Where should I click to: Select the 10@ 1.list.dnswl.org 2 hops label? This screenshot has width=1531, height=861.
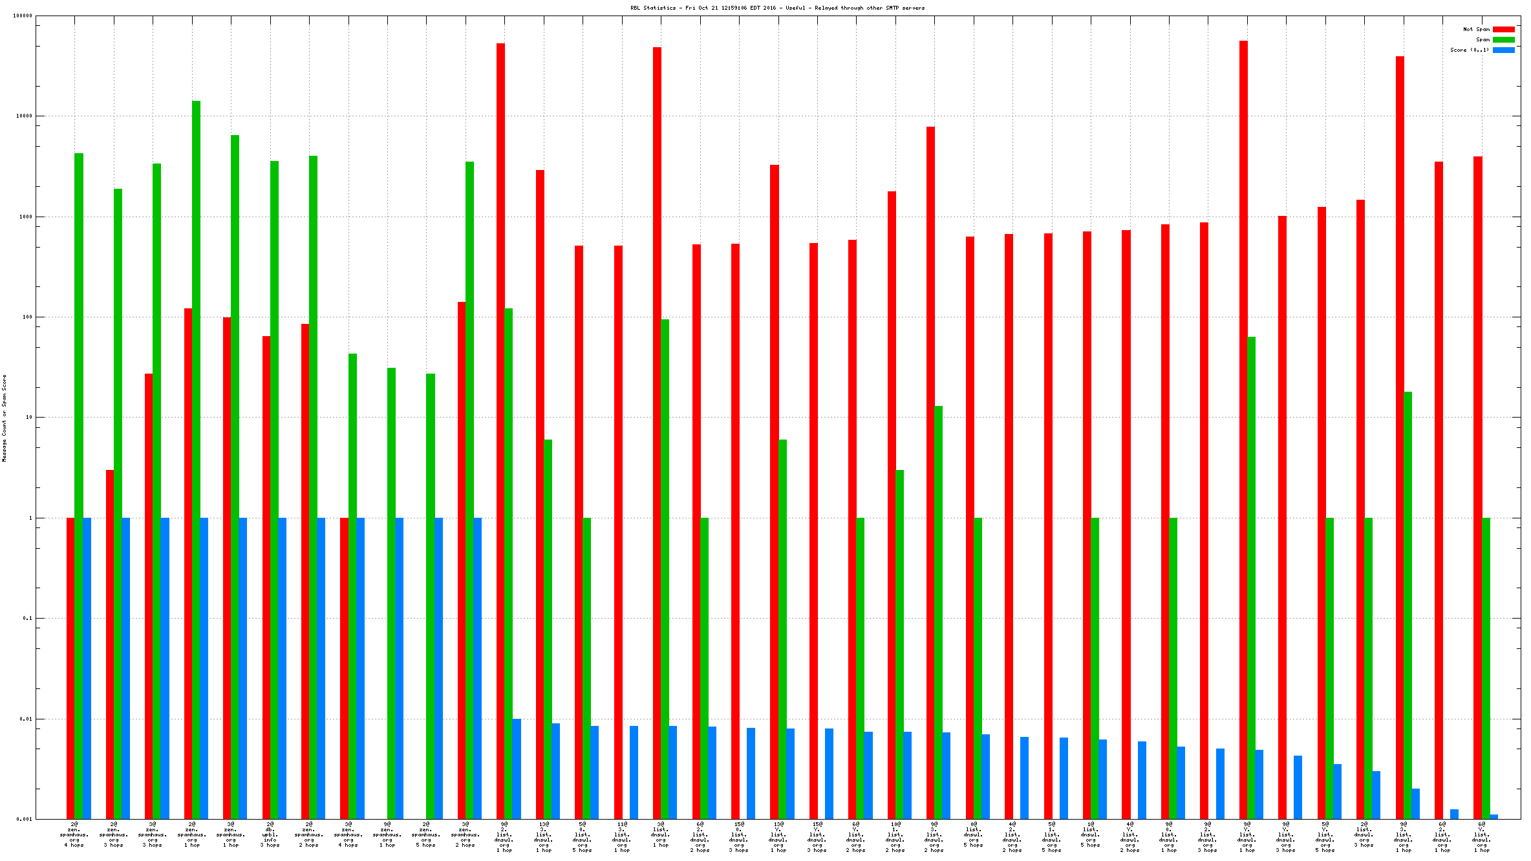point(895,837)
